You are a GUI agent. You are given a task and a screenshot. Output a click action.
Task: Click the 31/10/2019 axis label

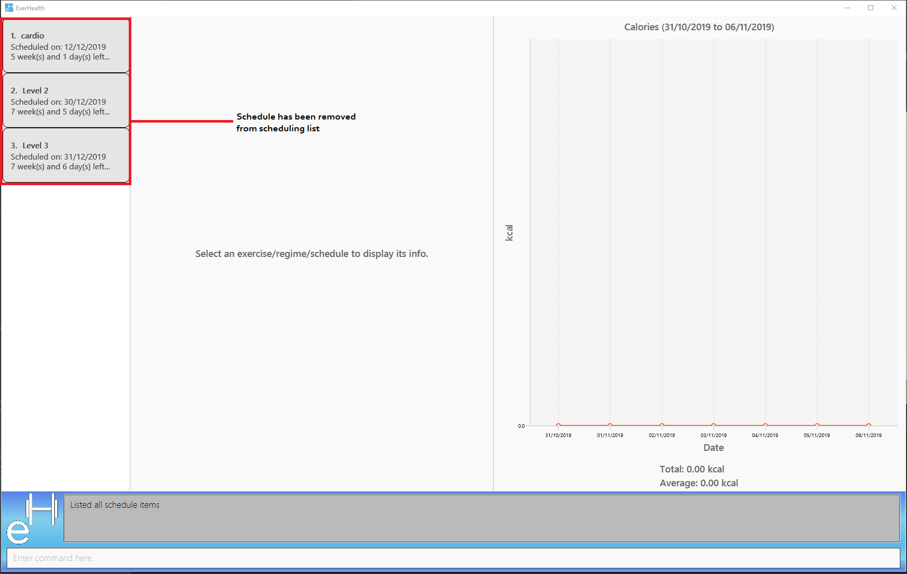[x=558, y=435]
